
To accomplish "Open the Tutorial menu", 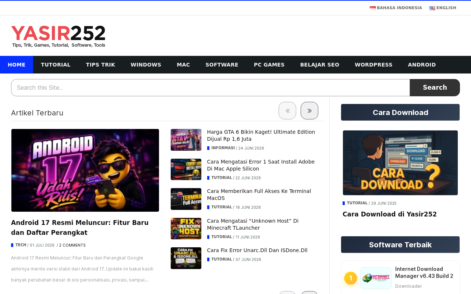I will tap(56, 65).
